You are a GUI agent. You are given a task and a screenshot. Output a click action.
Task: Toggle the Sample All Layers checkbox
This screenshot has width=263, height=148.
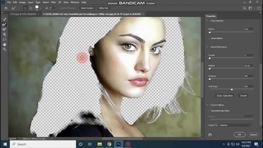pos(59,8)
